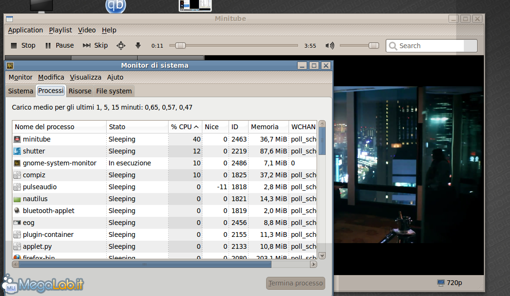
Task: Sort processes by % CPU column
Action: (184, 127)
